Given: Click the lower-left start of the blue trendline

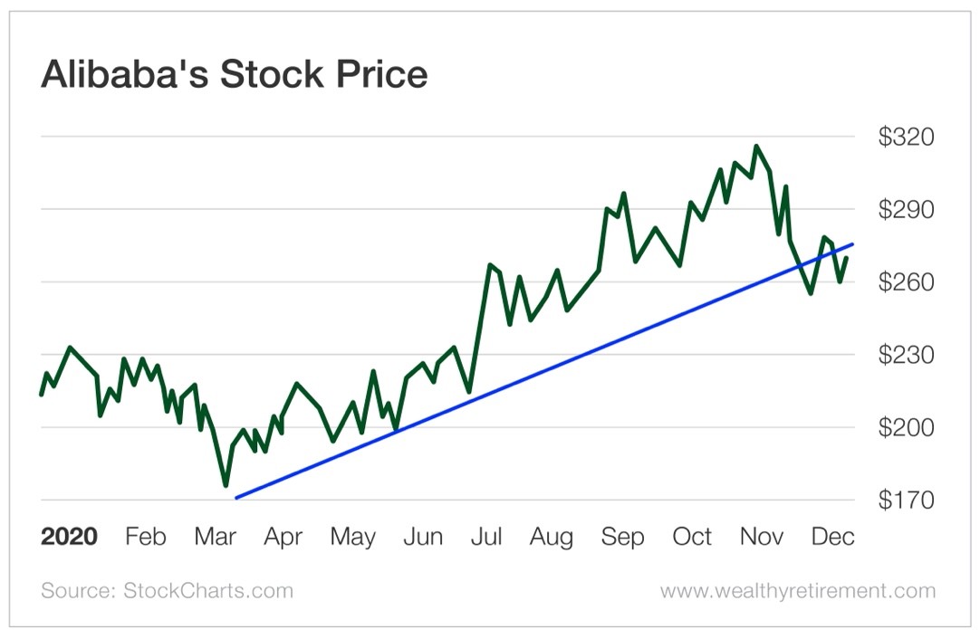Looking at the screenshot, I should [x=236, y=498].
